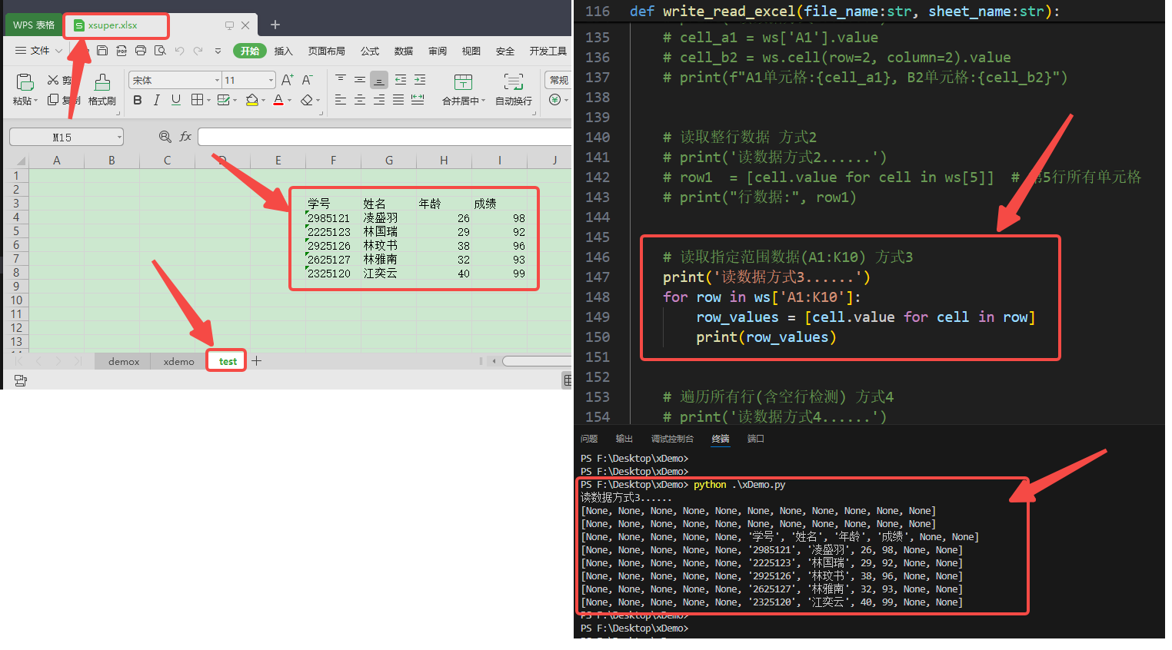
Task: Decrease font size with the A- icon
Action: [x=307, y=80]
